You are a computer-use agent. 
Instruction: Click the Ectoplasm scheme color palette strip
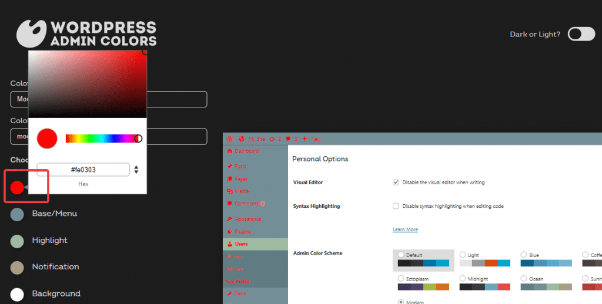pos(423,287)
